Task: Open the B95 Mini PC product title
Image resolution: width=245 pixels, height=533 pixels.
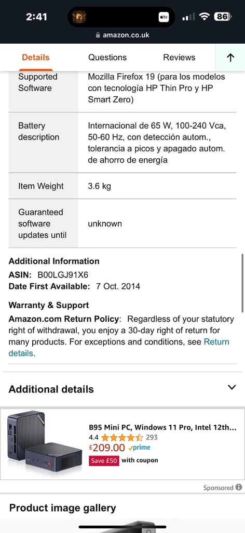Action: coord(162,427)
